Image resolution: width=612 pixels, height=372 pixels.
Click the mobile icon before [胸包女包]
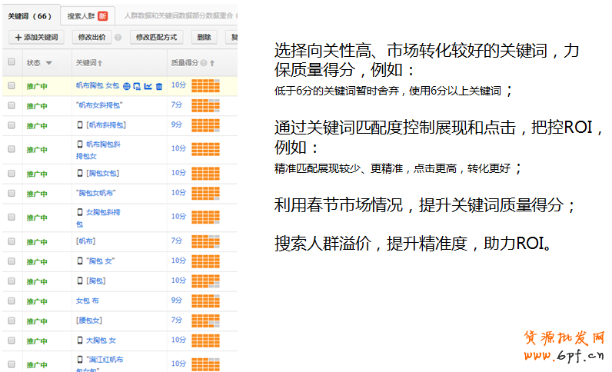point(80,173)
